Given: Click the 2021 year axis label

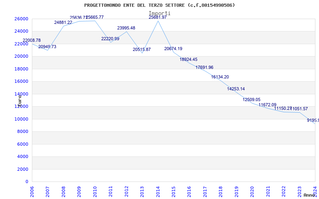Looking at the screenshot, I should click(x=268, y=191).
